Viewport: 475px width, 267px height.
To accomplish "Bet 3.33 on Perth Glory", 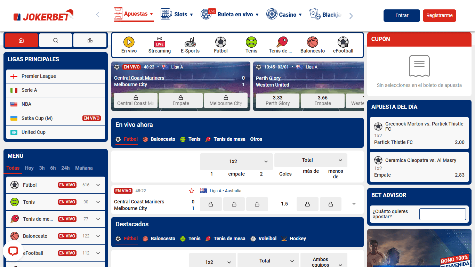I will click(277, 100).
